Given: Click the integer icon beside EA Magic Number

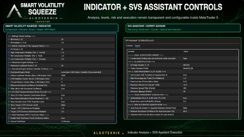Looking at the screenshot, I should (129, 65).
